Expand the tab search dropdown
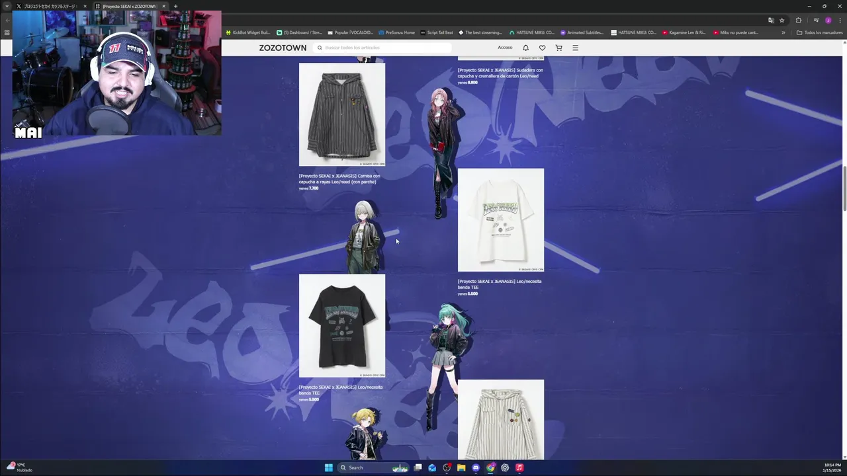The width and height of the screenshot is (847, 476). (x=7, y=6)
